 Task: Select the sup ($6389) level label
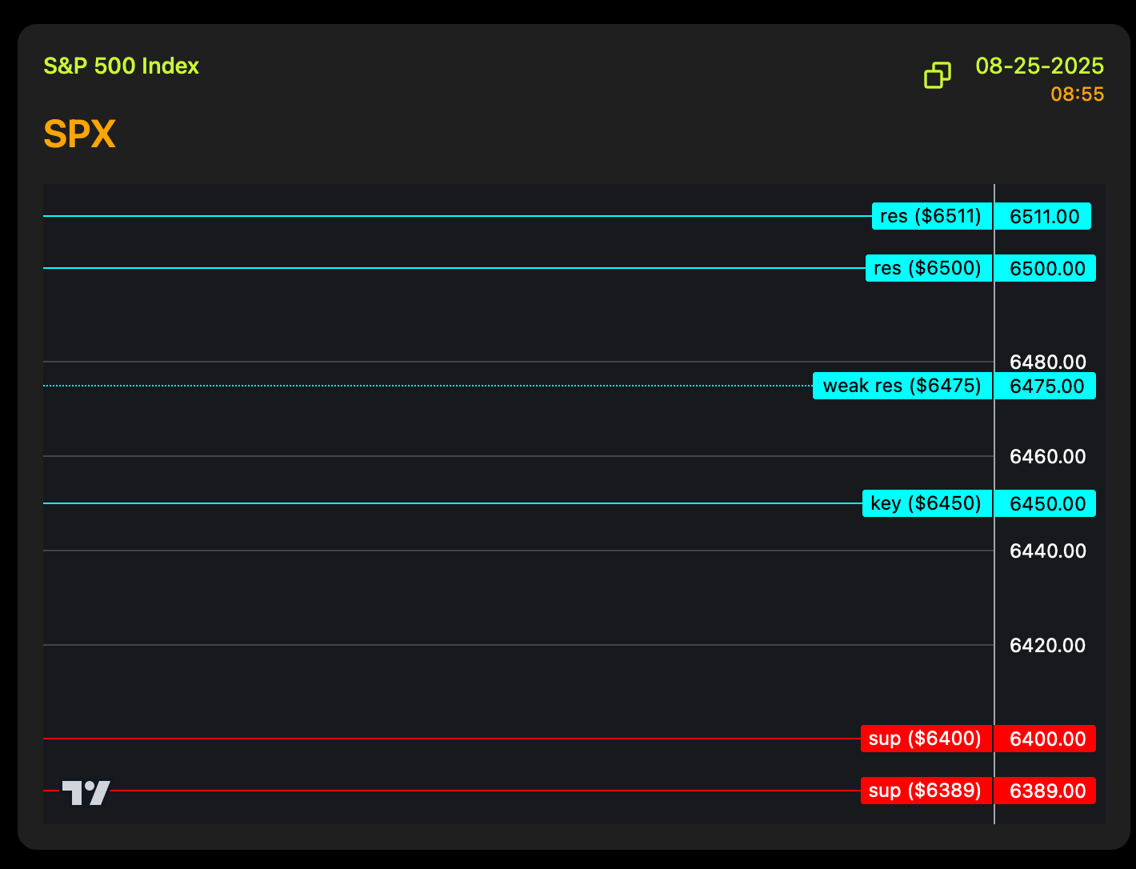click(926, 791)
